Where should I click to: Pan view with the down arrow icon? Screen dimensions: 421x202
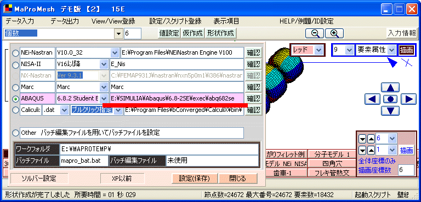pyautogui.click(x=390, y=110)
